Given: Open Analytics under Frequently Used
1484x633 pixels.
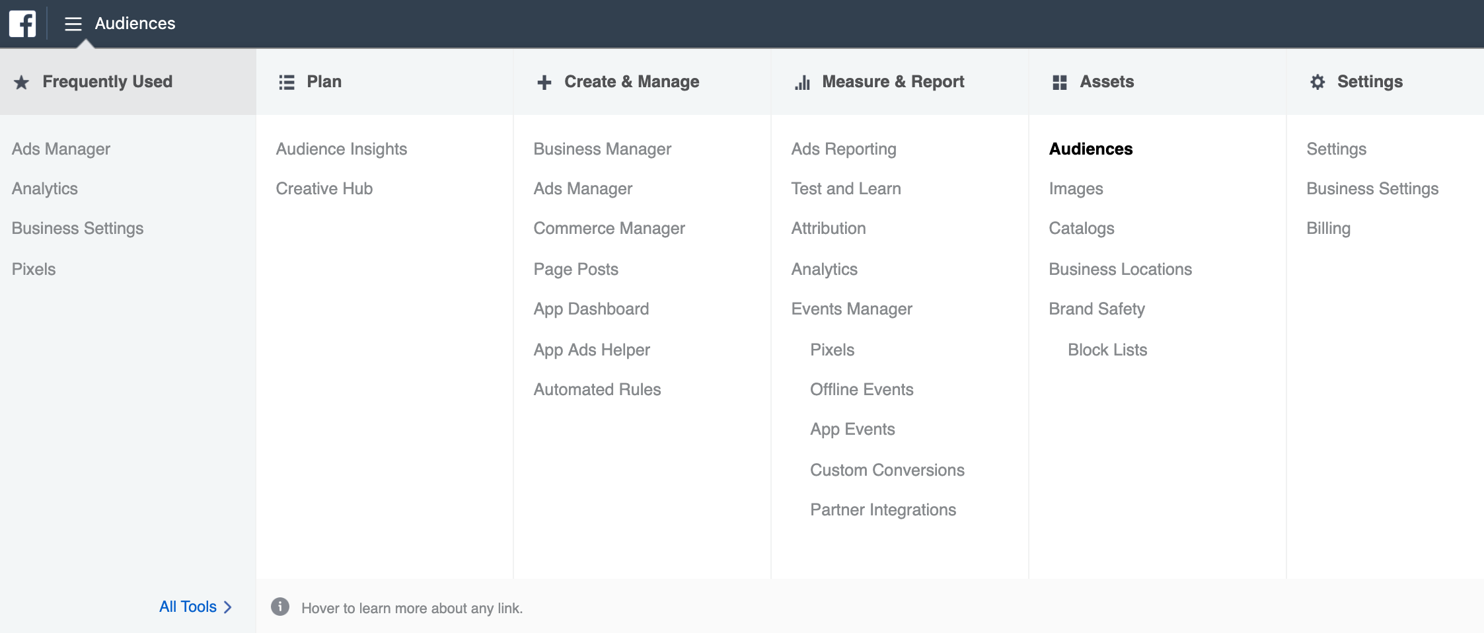Looking at the screenshot, I should click(x=45, y=188).
